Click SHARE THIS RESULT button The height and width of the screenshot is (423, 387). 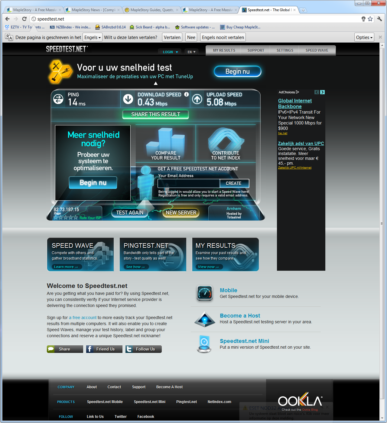click(155, 115)
